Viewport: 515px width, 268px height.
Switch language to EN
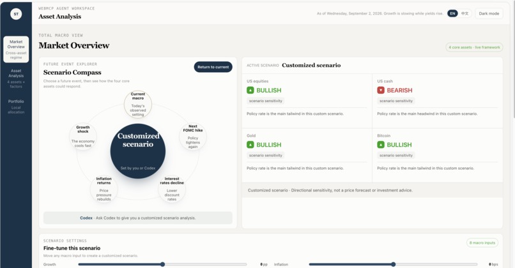(x=452, y=13)
